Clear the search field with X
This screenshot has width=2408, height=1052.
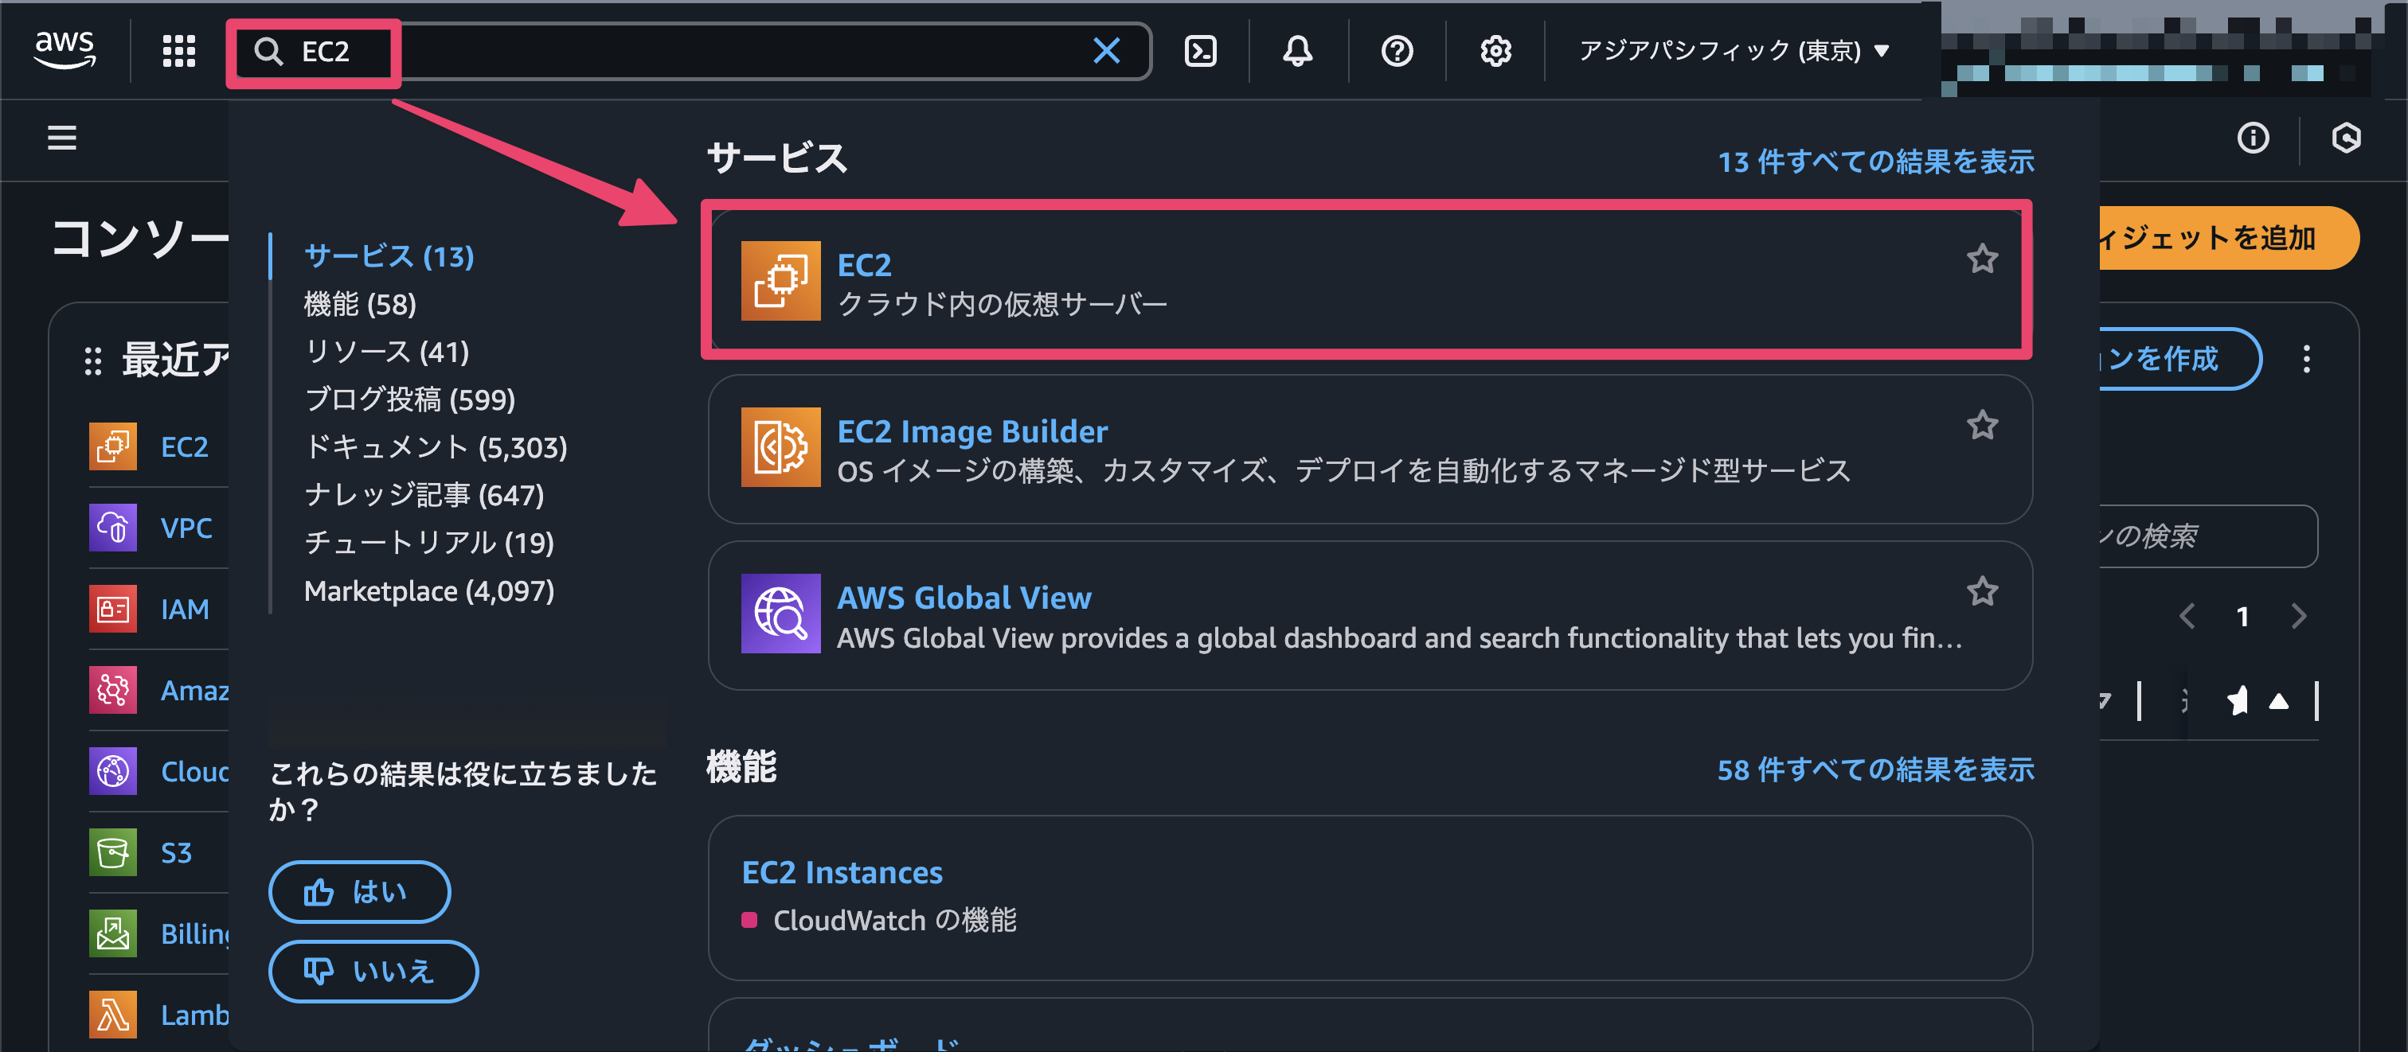(1107, 52)
